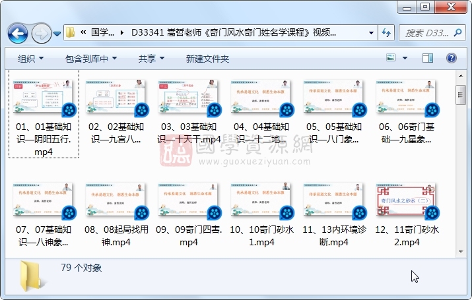Click file name 06、06奇门基础—九星象...
Image resolution: width=472 pixels, height=300 pixels.
pyautogui.click(x=407, y=133)
